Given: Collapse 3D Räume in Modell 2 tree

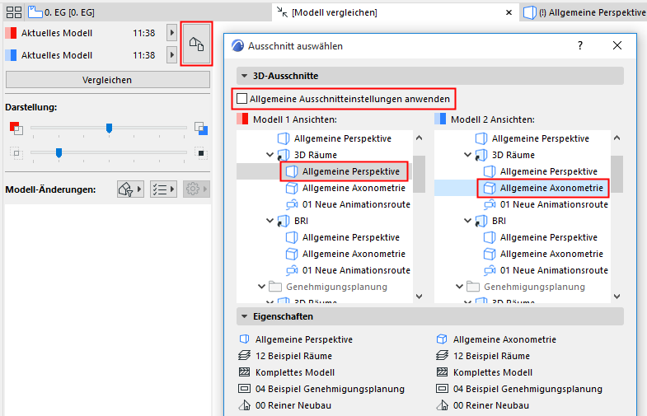Looking at the screenshot, I should click(467, 155).
